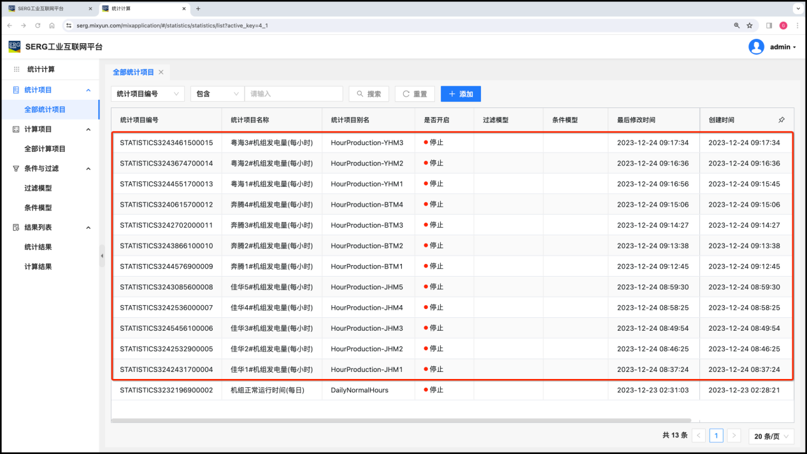This screenshot has height=454, width=807.
Task: Bookmark this page with star icon
Action: coord(750,25)
